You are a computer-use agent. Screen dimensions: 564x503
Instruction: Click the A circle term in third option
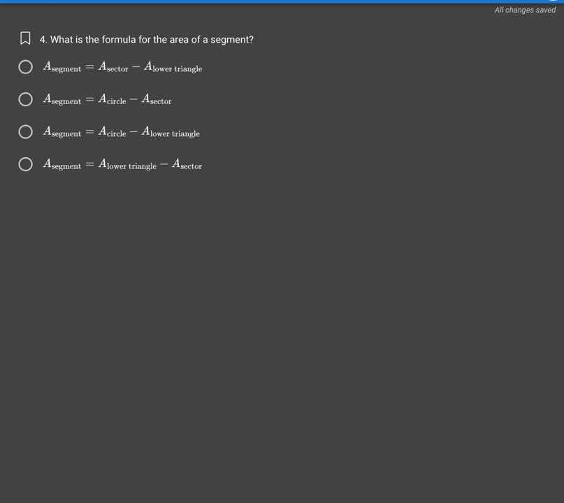point(112,132)
